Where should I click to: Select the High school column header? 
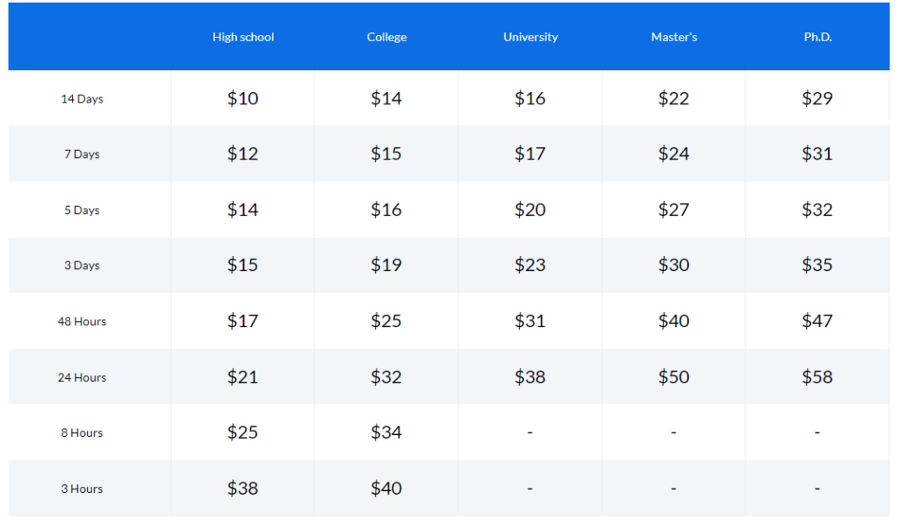(x=243, y=37)
